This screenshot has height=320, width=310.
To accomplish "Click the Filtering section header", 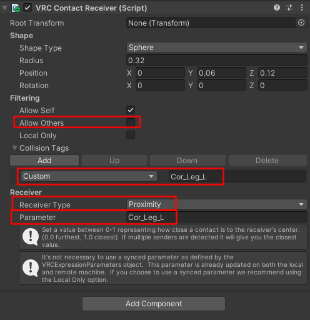I will tap(25, 98).
